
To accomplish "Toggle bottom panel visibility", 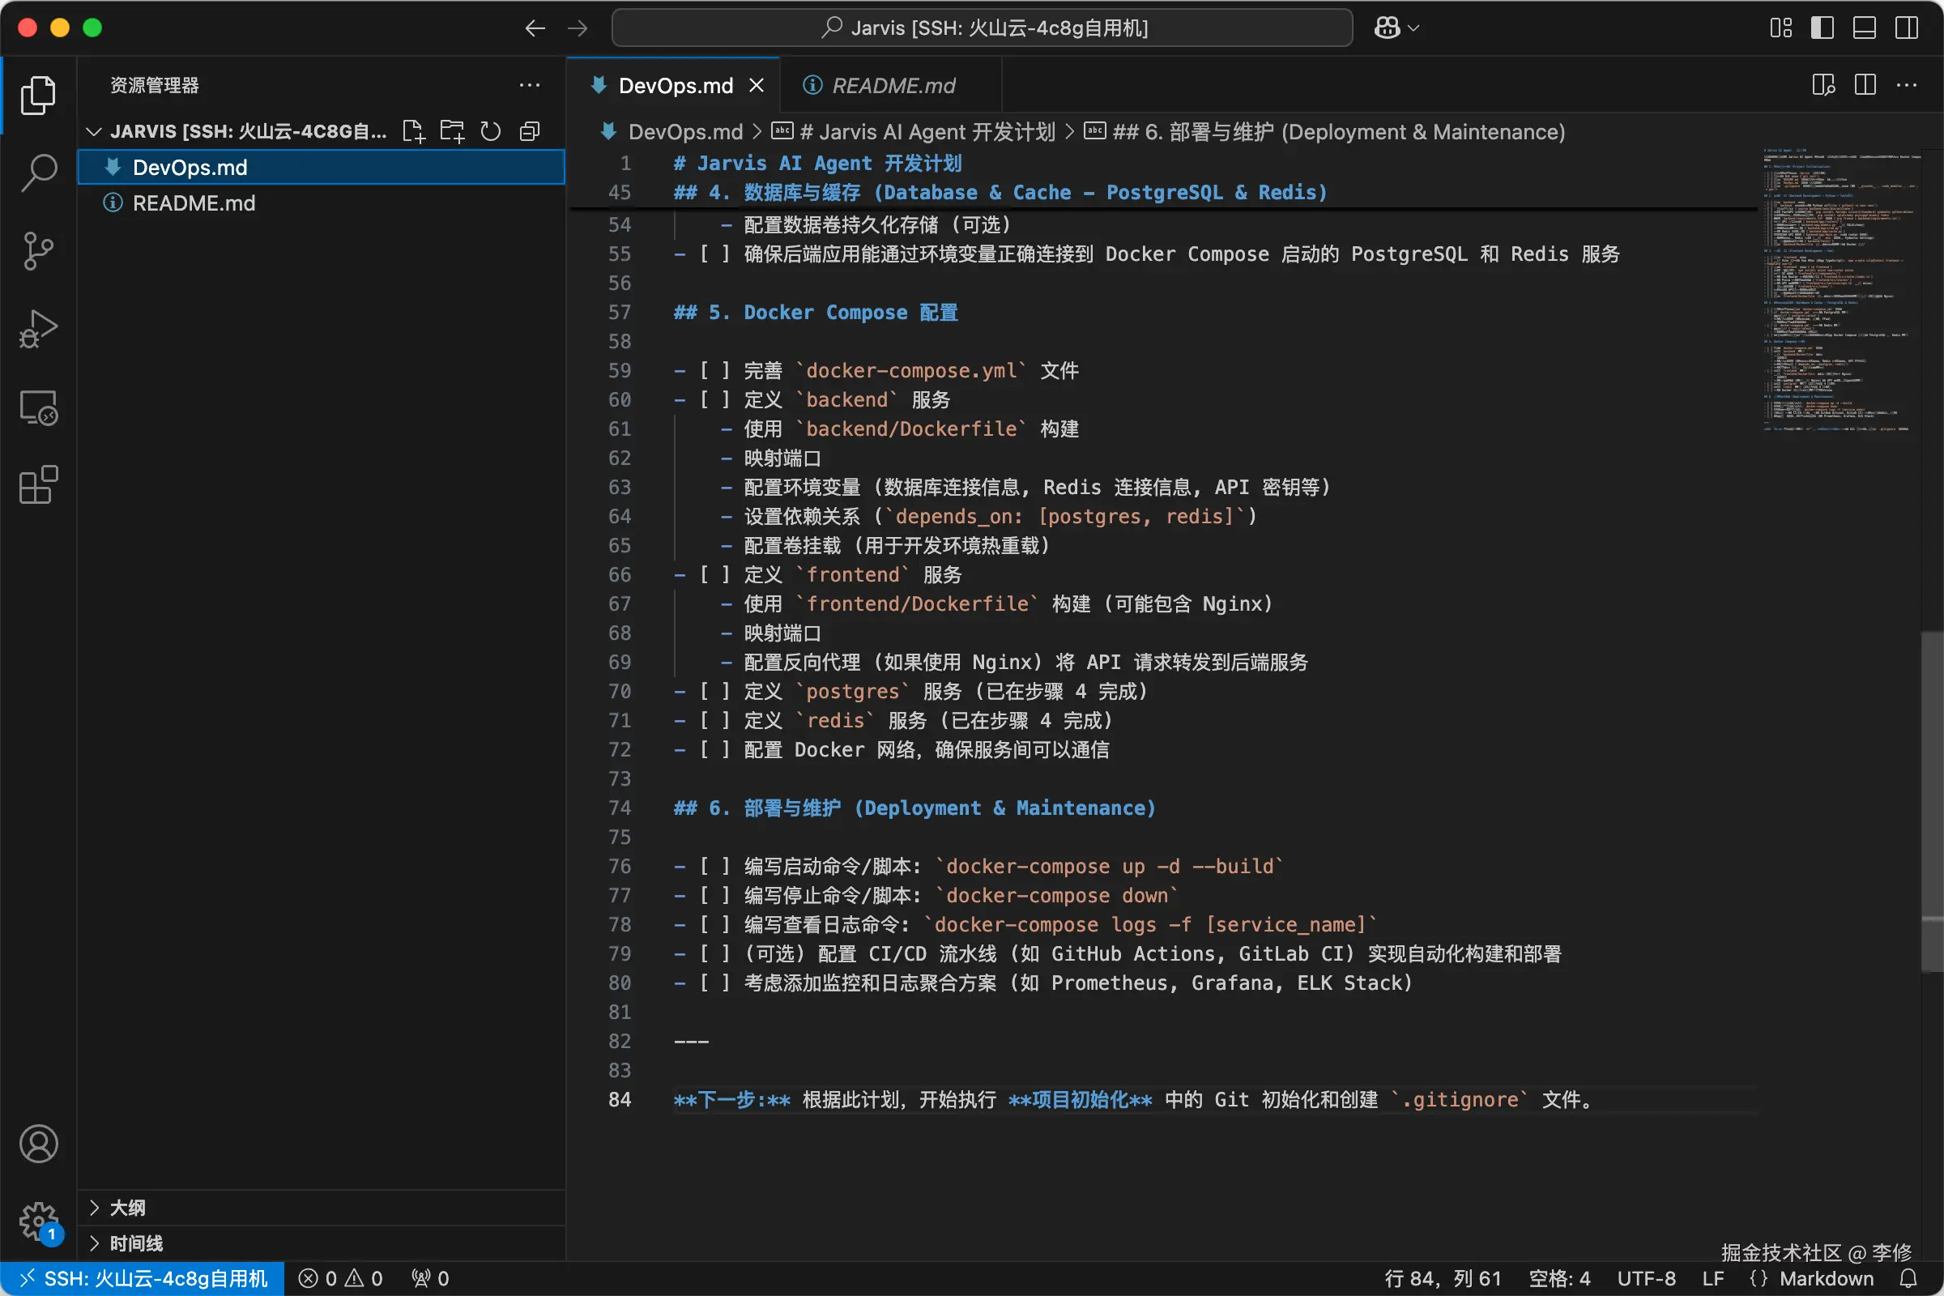I will tap(1865, 28).
